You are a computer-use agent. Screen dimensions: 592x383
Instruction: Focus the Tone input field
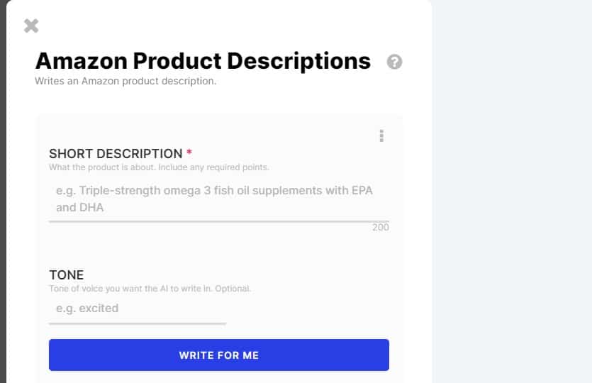(138, 309)
